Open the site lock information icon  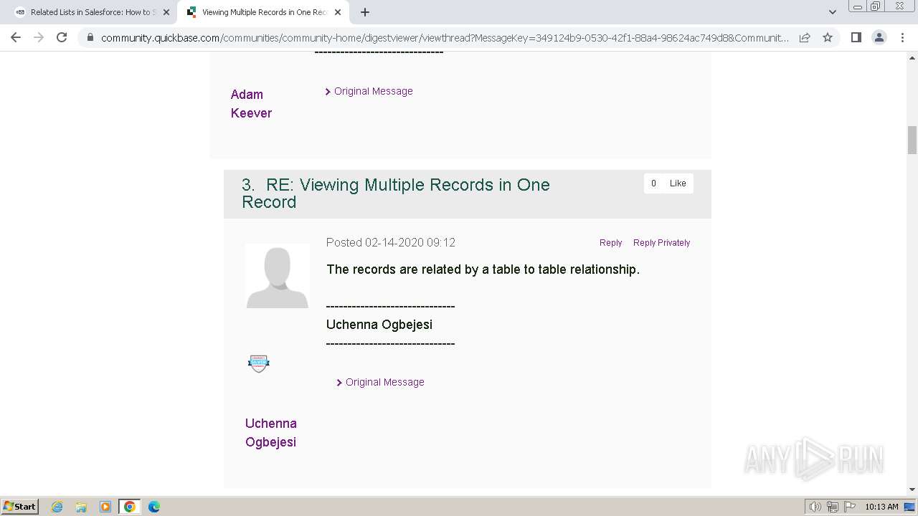[90, 38]
